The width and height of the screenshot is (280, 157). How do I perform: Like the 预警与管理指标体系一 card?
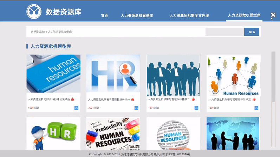point(133,99)
